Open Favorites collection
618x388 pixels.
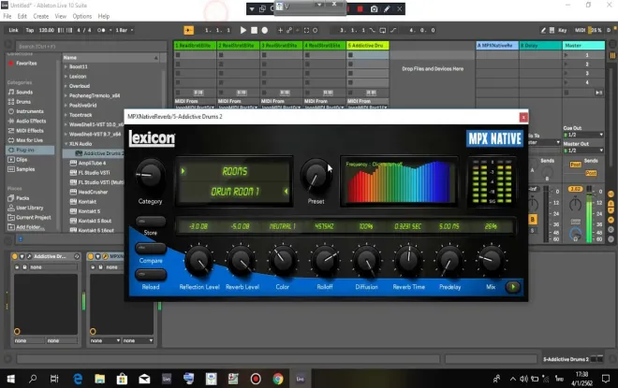click(26, 63)
